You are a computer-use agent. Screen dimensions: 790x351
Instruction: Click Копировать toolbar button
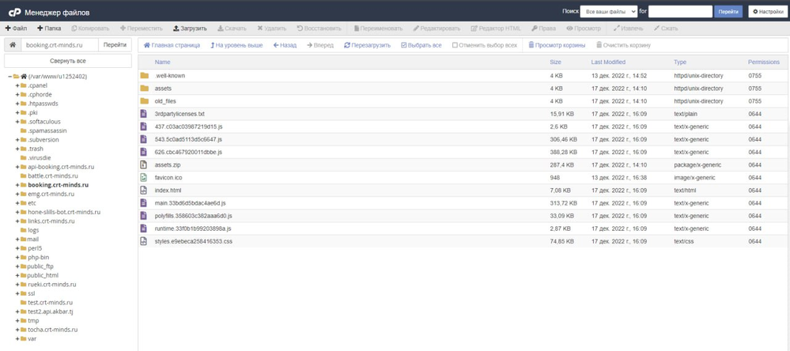91,28
